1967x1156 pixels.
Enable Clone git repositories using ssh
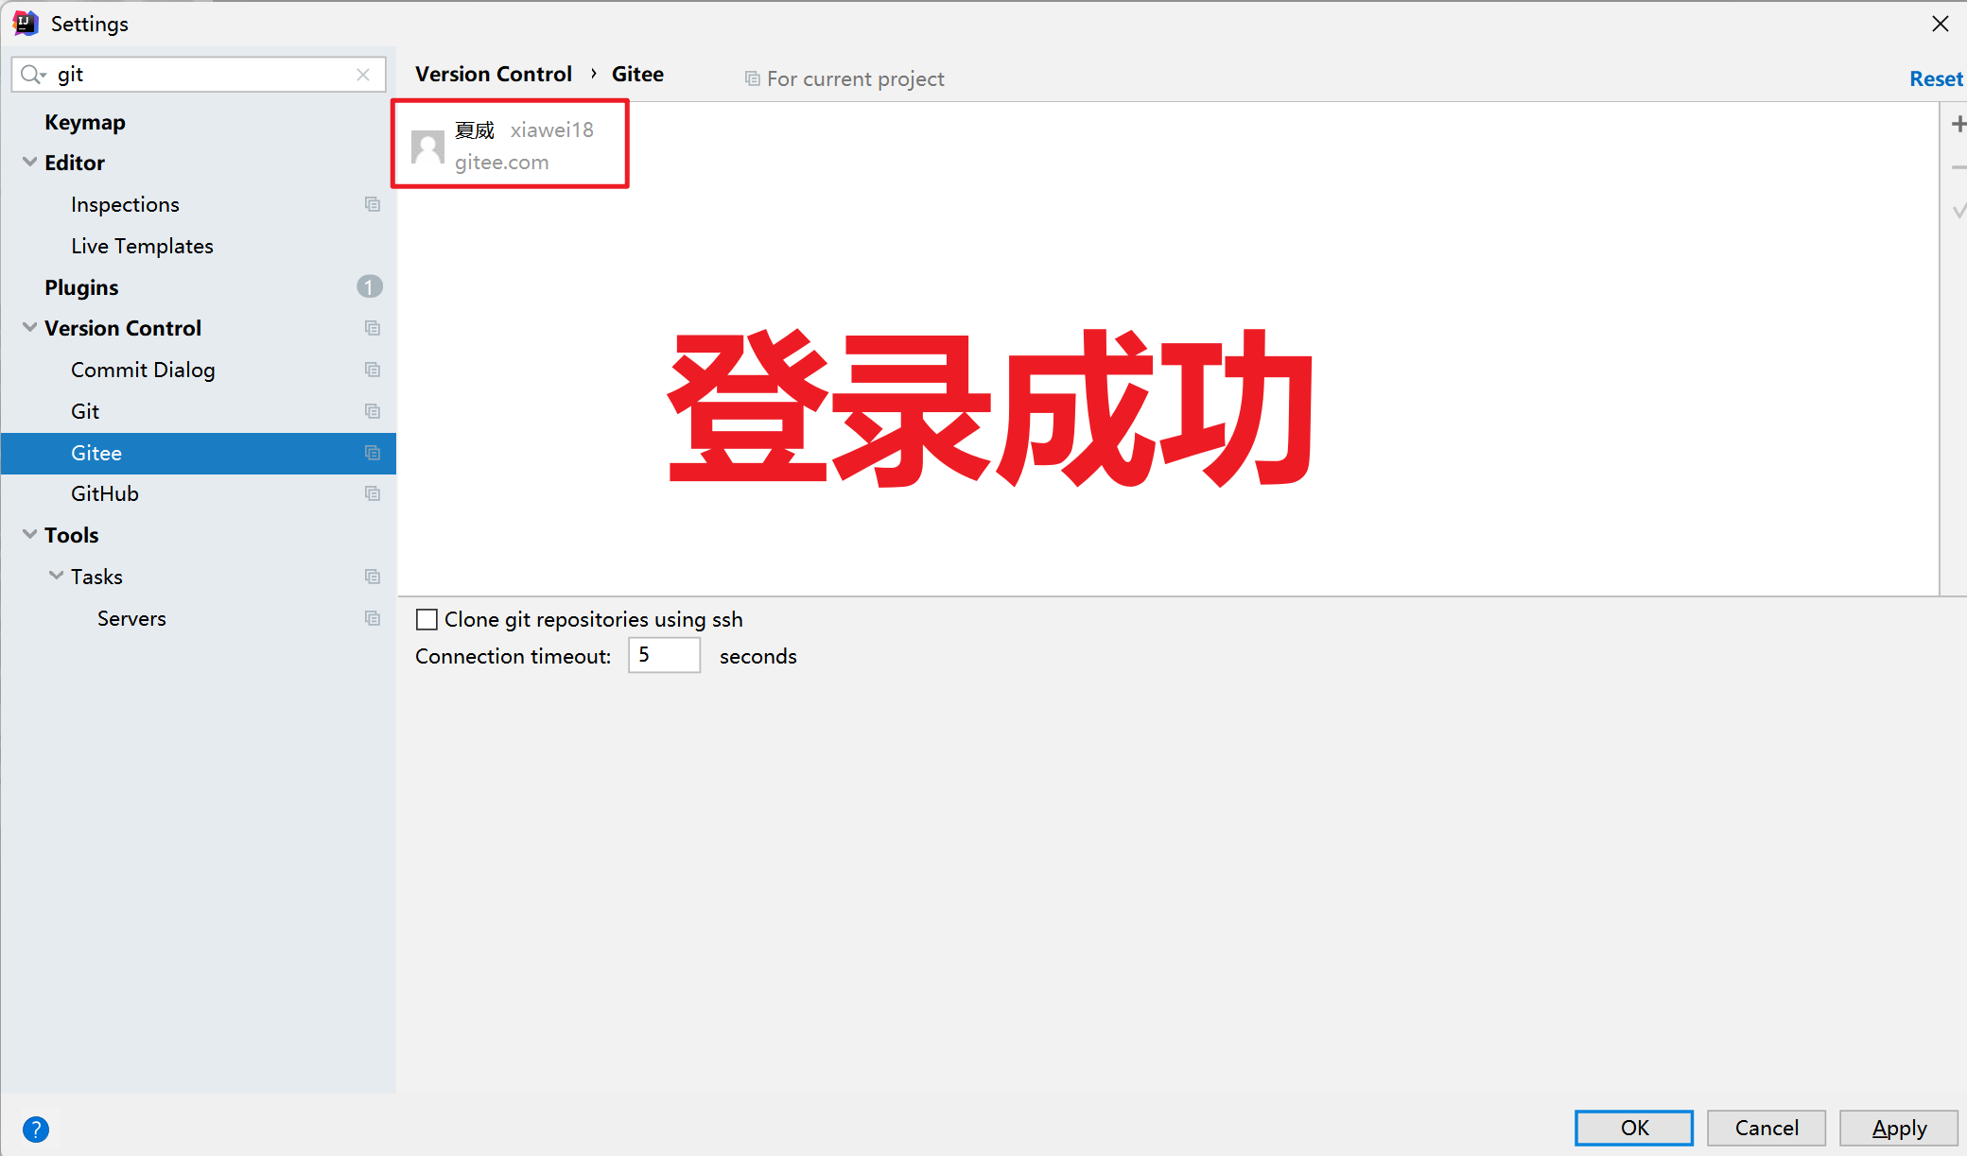(x=427, y=619)
